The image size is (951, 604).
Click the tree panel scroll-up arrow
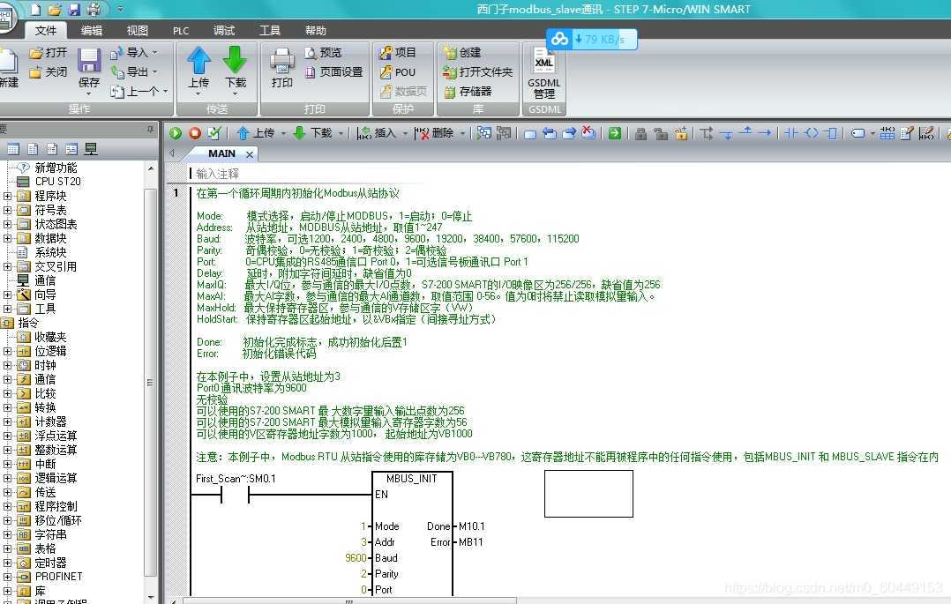coord(150,168)
